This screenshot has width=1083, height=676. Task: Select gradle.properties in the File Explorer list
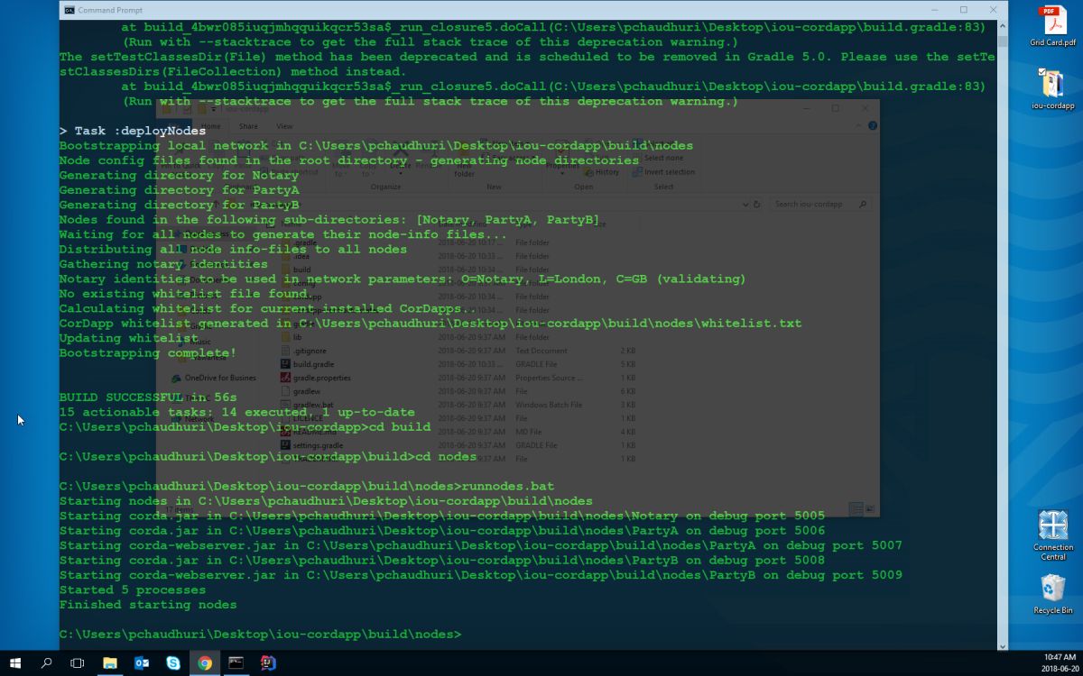pos(315,378)
